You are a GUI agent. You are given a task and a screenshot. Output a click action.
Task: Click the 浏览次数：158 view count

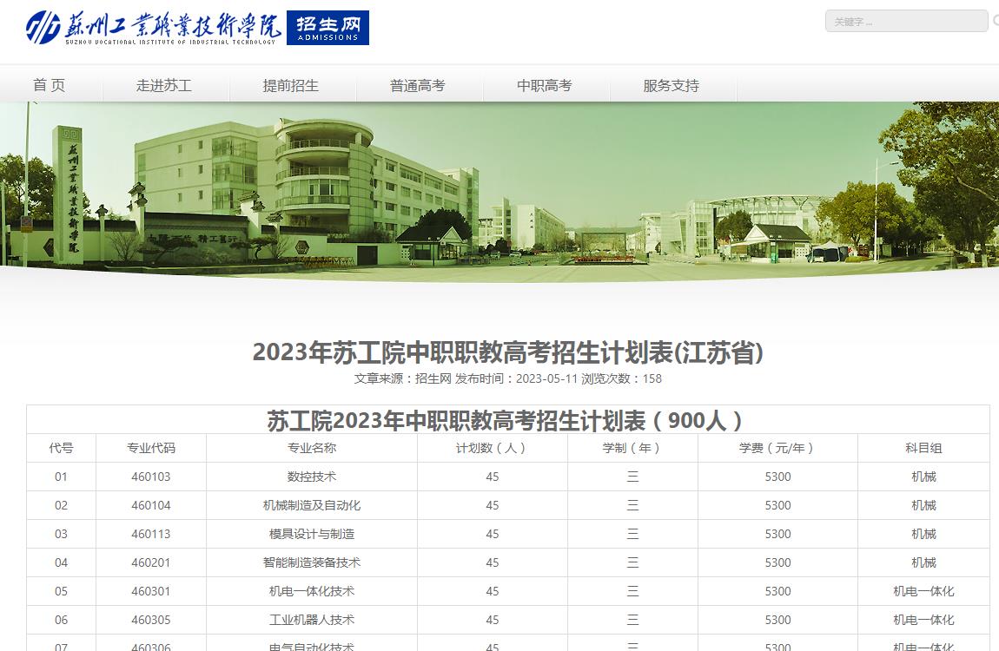pyautogui.click(x=621, y=378)
